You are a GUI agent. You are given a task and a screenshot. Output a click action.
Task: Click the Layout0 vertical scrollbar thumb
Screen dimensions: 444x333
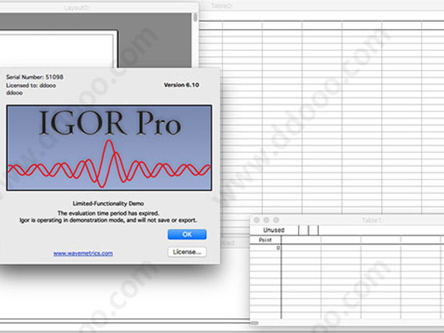coord(196,17)
